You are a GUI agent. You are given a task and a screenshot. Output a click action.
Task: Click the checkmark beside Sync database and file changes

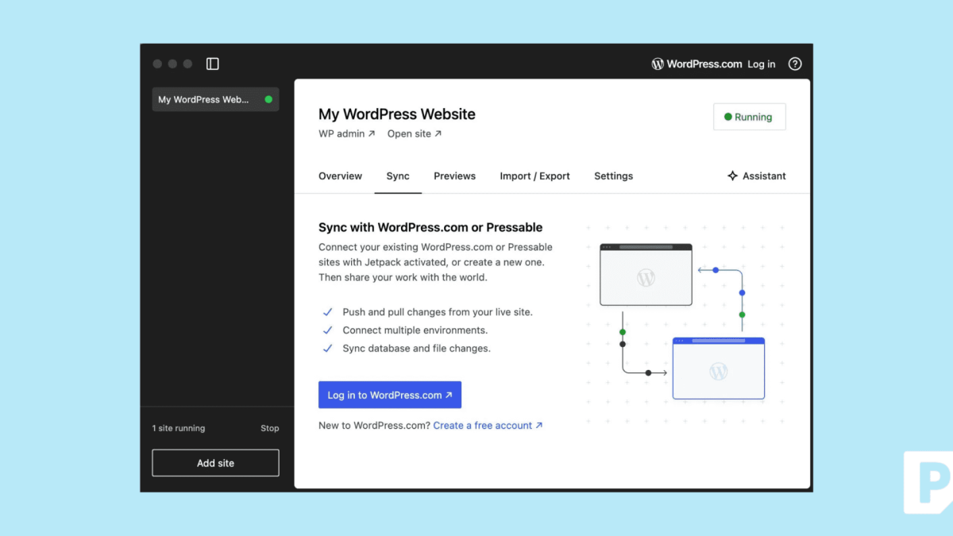click(x=328, y=348)
